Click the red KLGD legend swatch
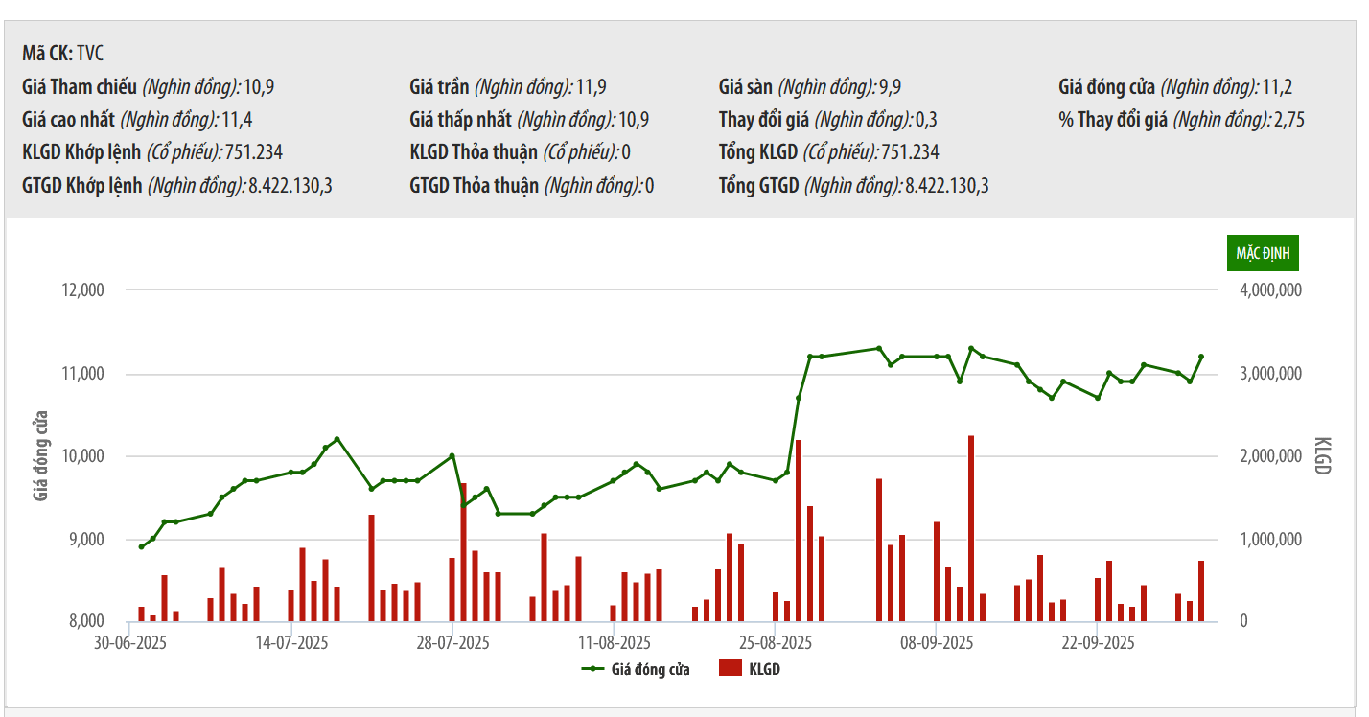This screenshot has width=1369, height=717. point(731,669)
